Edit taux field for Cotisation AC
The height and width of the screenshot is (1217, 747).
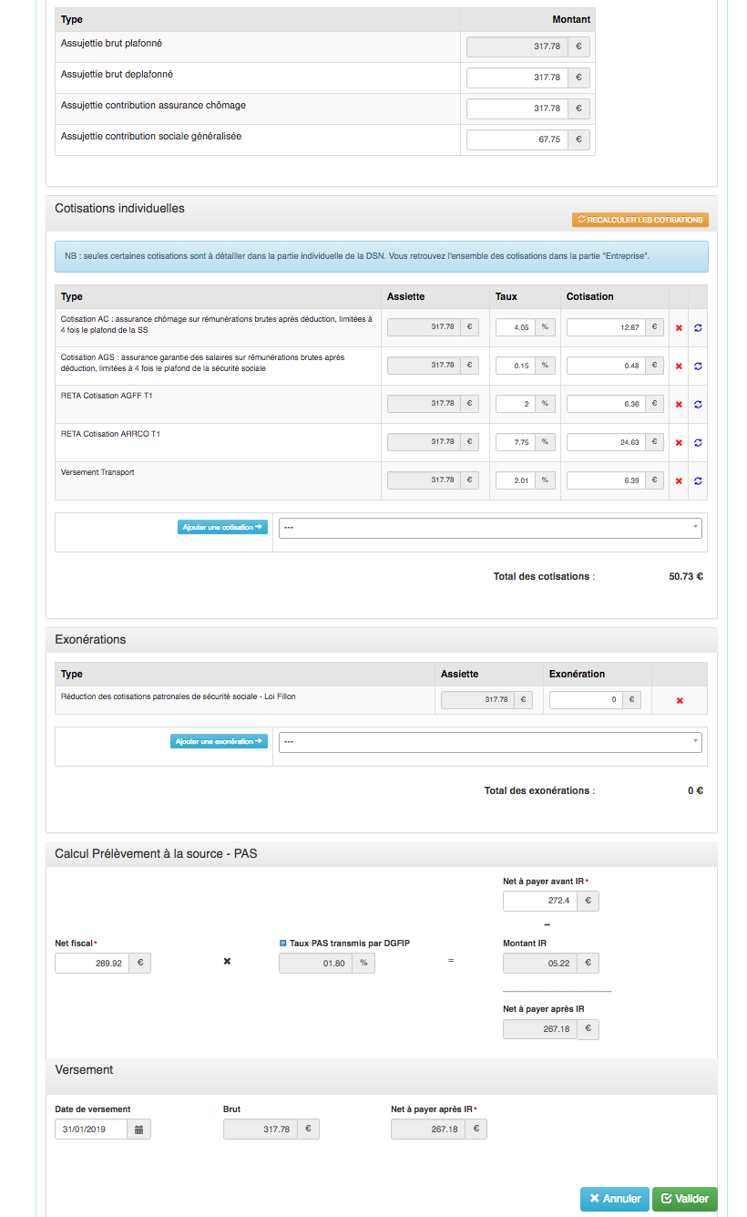click(x=515, y=328)
